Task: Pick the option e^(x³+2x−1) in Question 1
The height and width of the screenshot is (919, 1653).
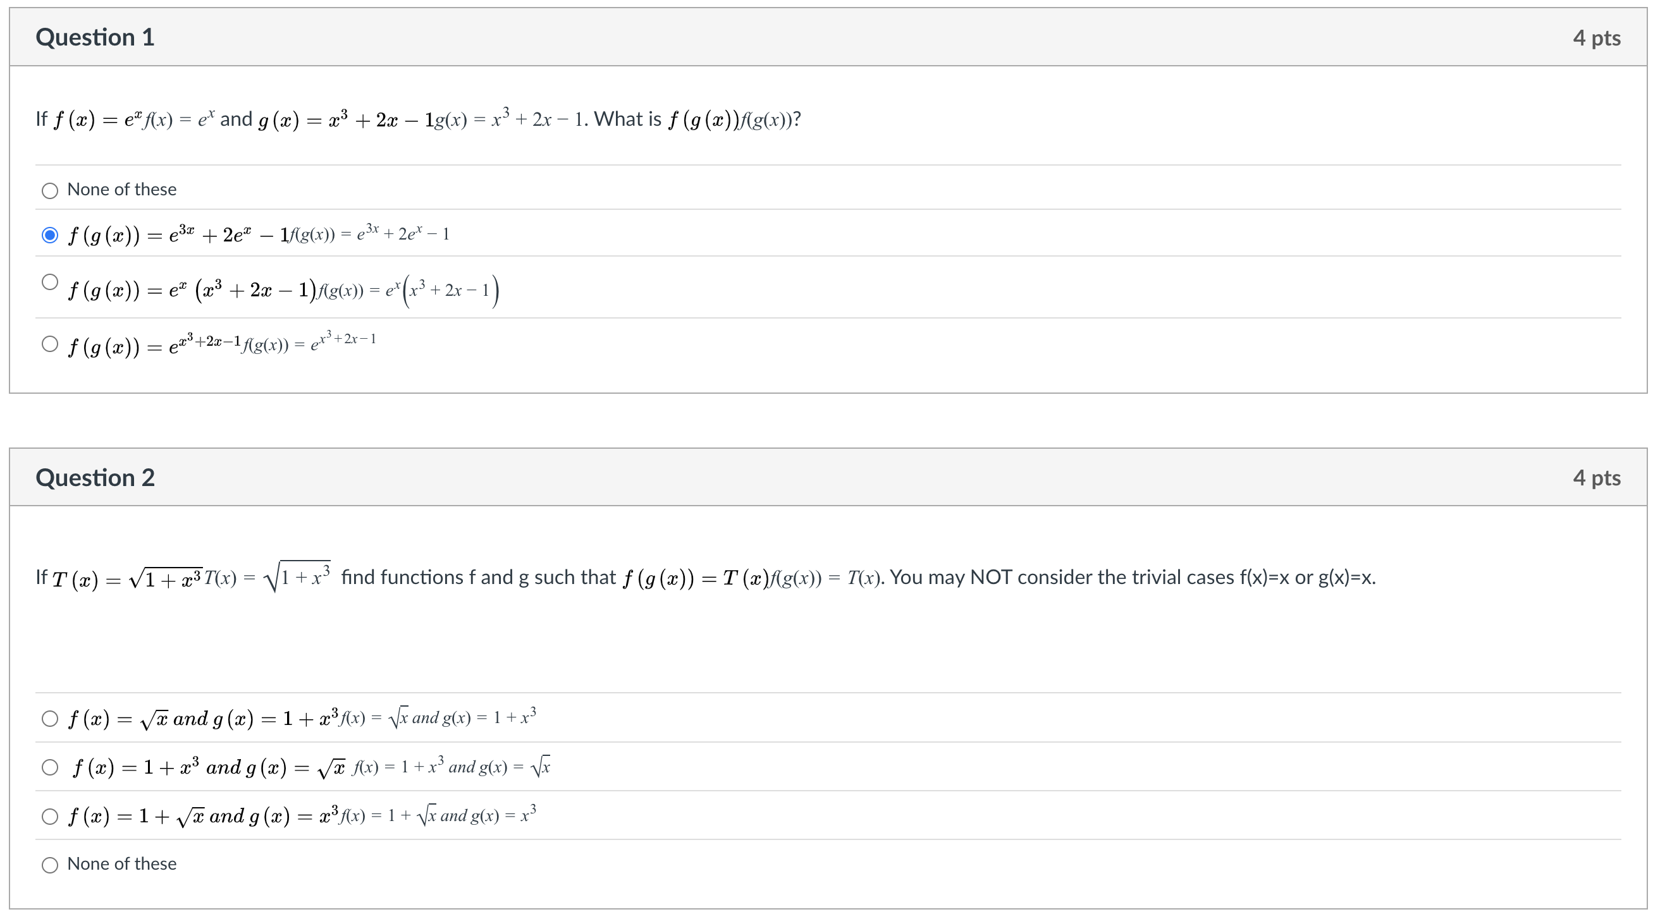Action: pyautogui.click(x=50, y=344)
